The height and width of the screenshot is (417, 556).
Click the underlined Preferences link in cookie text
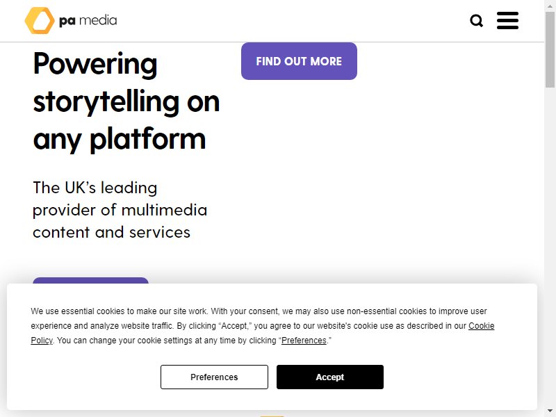(x=304, y=341)
